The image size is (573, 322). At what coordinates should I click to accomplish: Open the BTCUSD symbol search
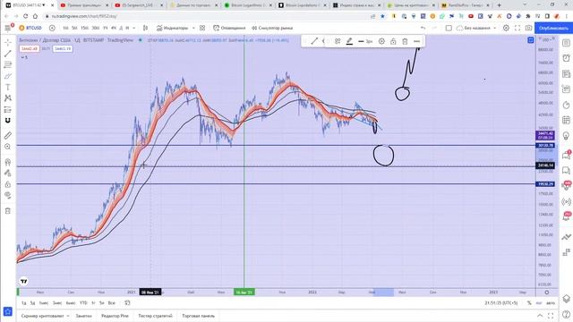30,28
